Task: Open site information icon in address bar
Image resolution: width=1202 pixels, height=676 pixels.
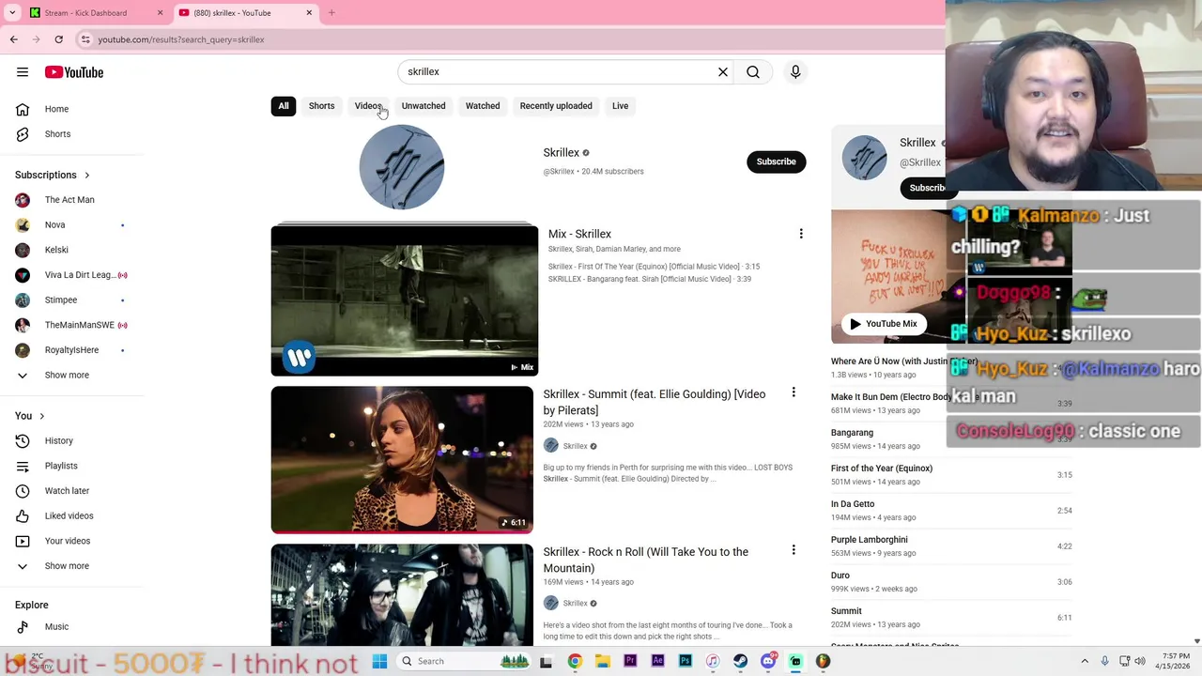Action: tap(85, 39)
